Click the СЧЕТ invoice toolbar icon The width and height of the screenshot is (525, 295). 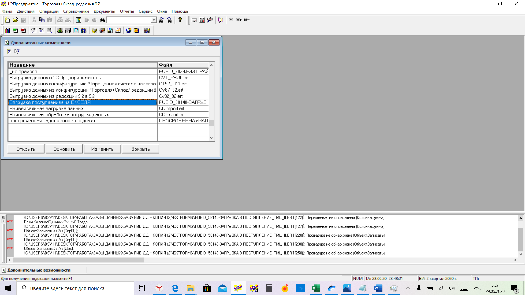[34, 30]
